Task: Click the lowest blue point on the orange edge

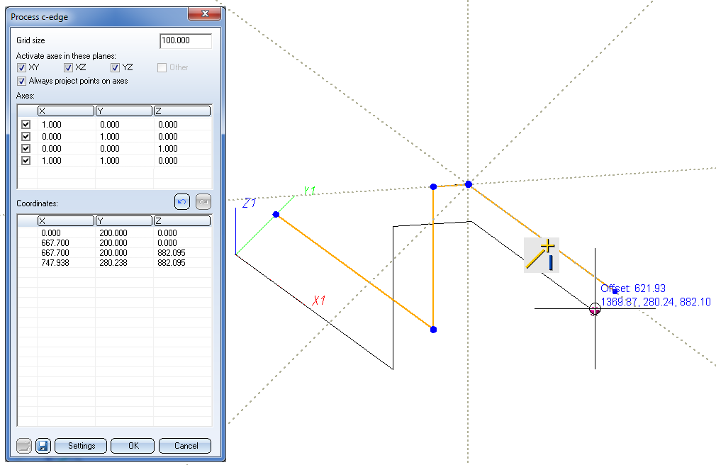Action: point(433,330)
